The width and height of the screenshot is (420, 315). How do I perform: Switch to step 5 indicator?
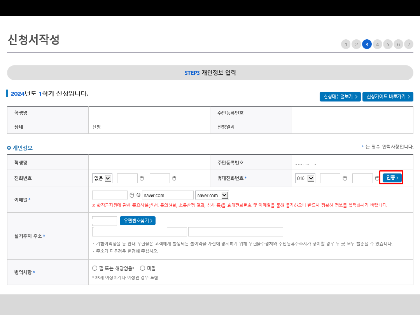[388, 44]
